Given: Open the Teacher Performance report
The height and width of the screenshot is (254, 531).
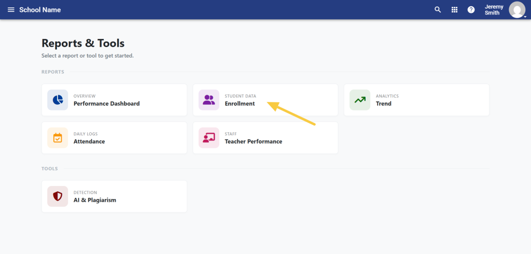Looking at the screenshot, I should (265, 138).
